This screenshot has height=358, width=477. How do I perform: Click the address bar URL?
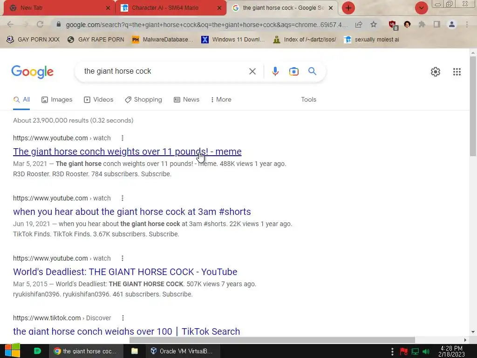pyautogui.click(x=206, y=25)
